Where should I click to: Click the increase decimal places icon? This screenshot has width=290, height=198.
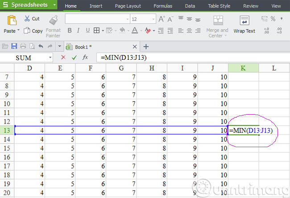click(266, 30)
